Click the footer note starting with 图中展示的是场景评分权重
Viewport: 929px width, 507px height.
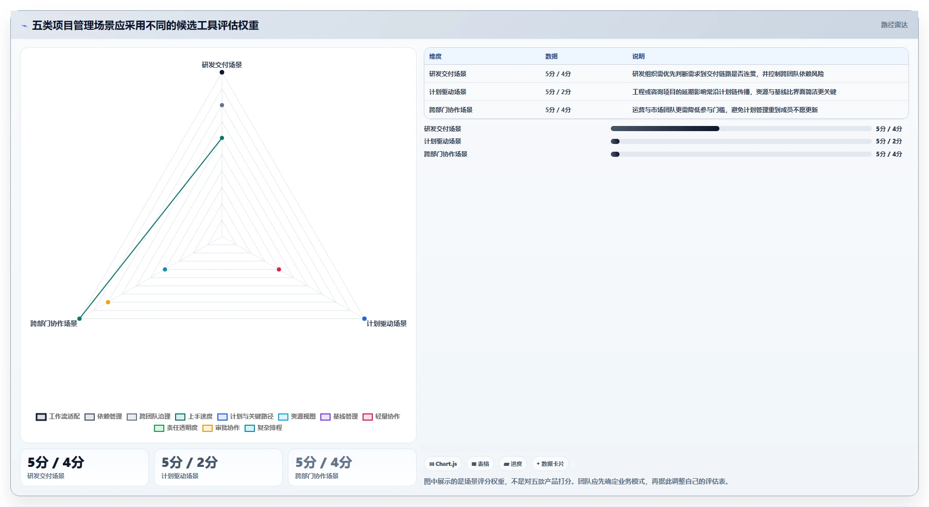(577, 482)
